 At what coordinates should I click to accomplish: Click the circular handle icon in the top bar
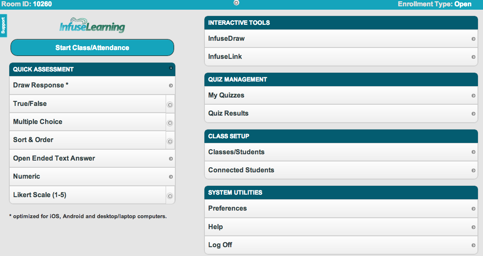point(236,3)
